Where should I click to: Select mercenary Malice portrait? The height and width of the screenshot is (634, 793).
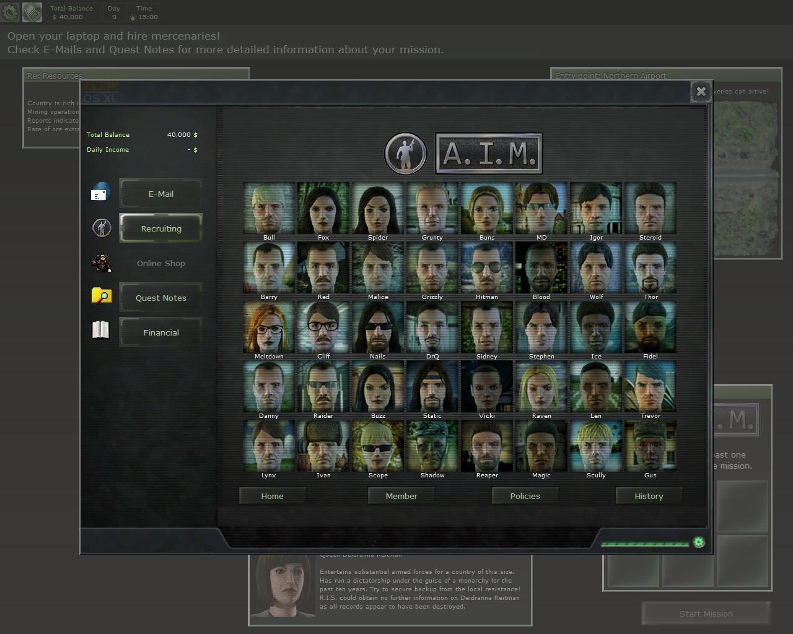coord(378,267)
